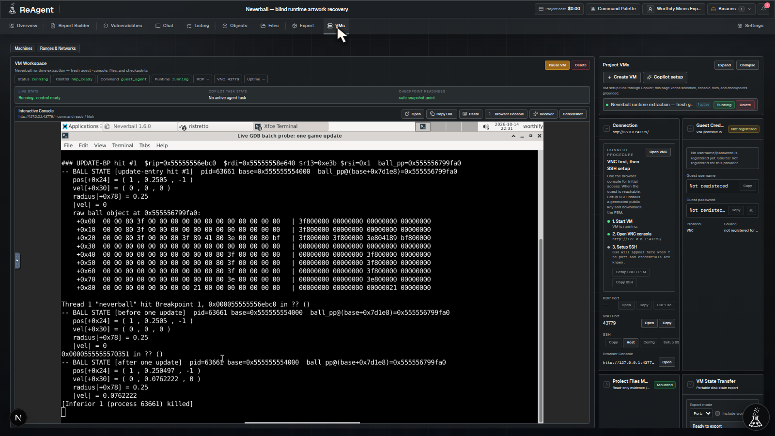Click the Setup SSH + PEM button
This screenshot has width=775, height=436.
point(631,272)
